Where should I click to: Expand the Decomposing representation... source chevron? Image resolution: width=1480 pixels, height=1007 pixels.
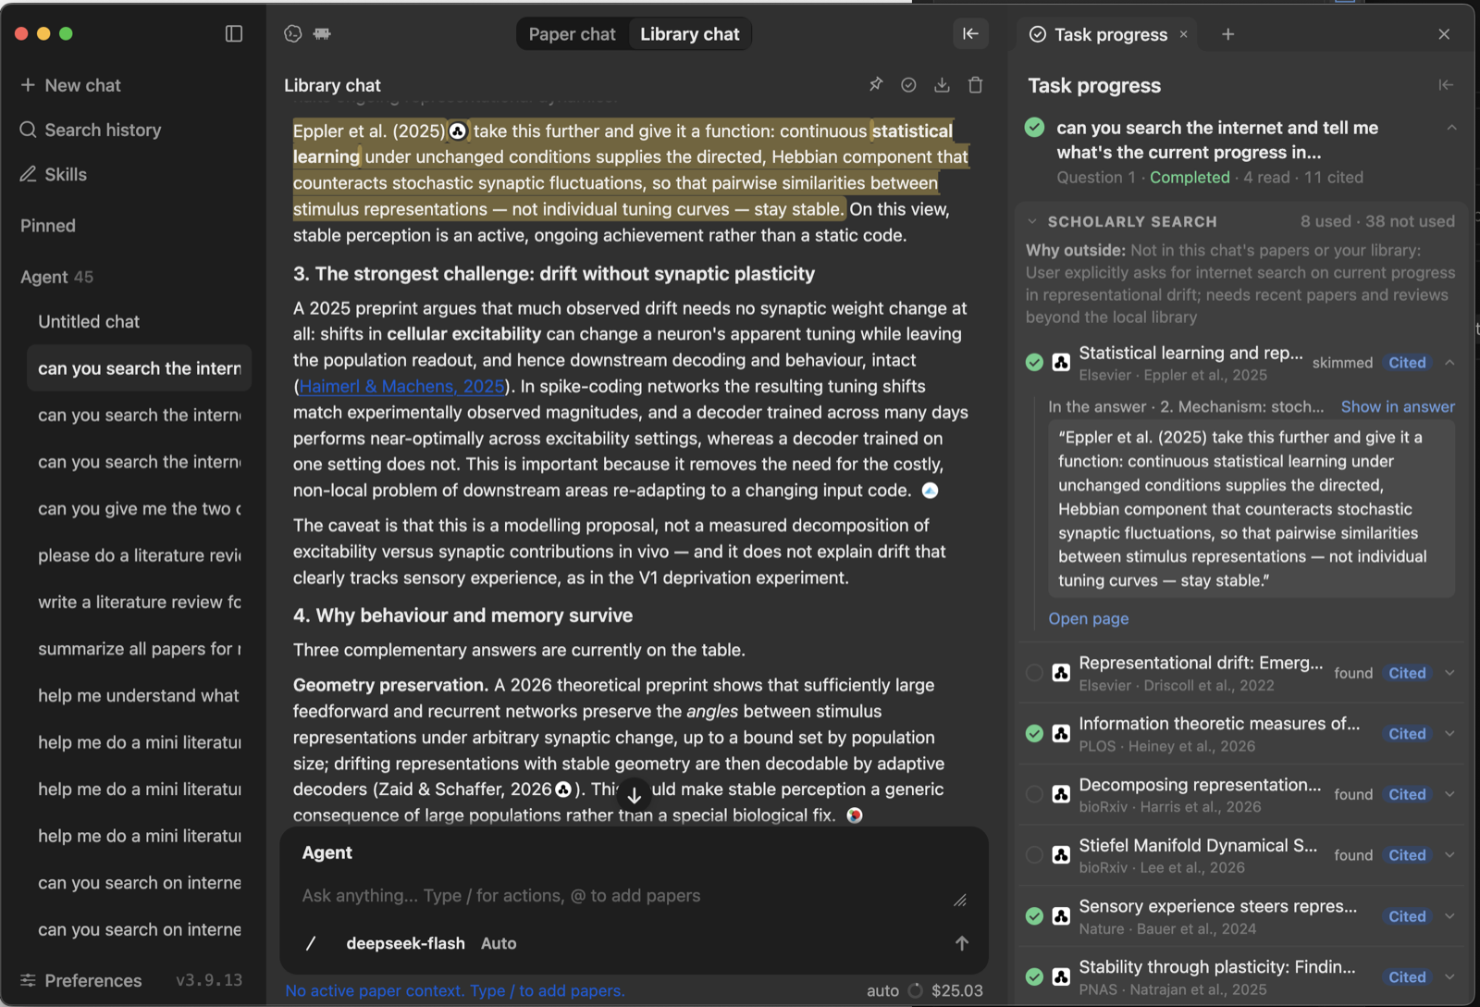point(1449,794)
